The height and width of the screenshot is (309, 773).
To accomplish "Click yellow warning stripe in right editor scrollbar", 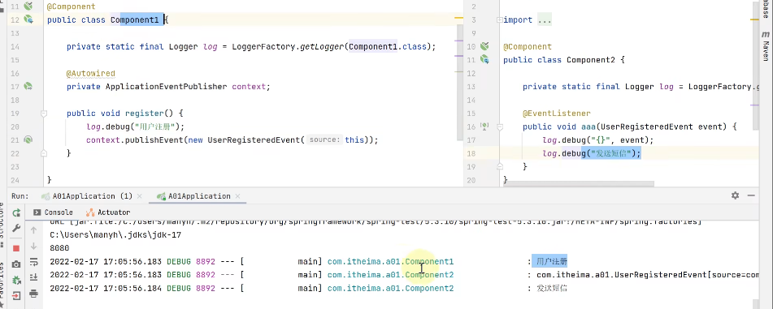I will [755, 19].
